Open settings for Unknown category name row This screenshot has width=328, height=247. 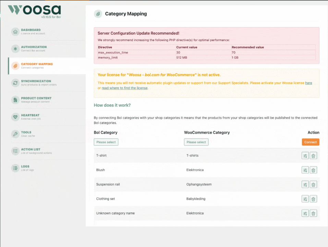305,213
